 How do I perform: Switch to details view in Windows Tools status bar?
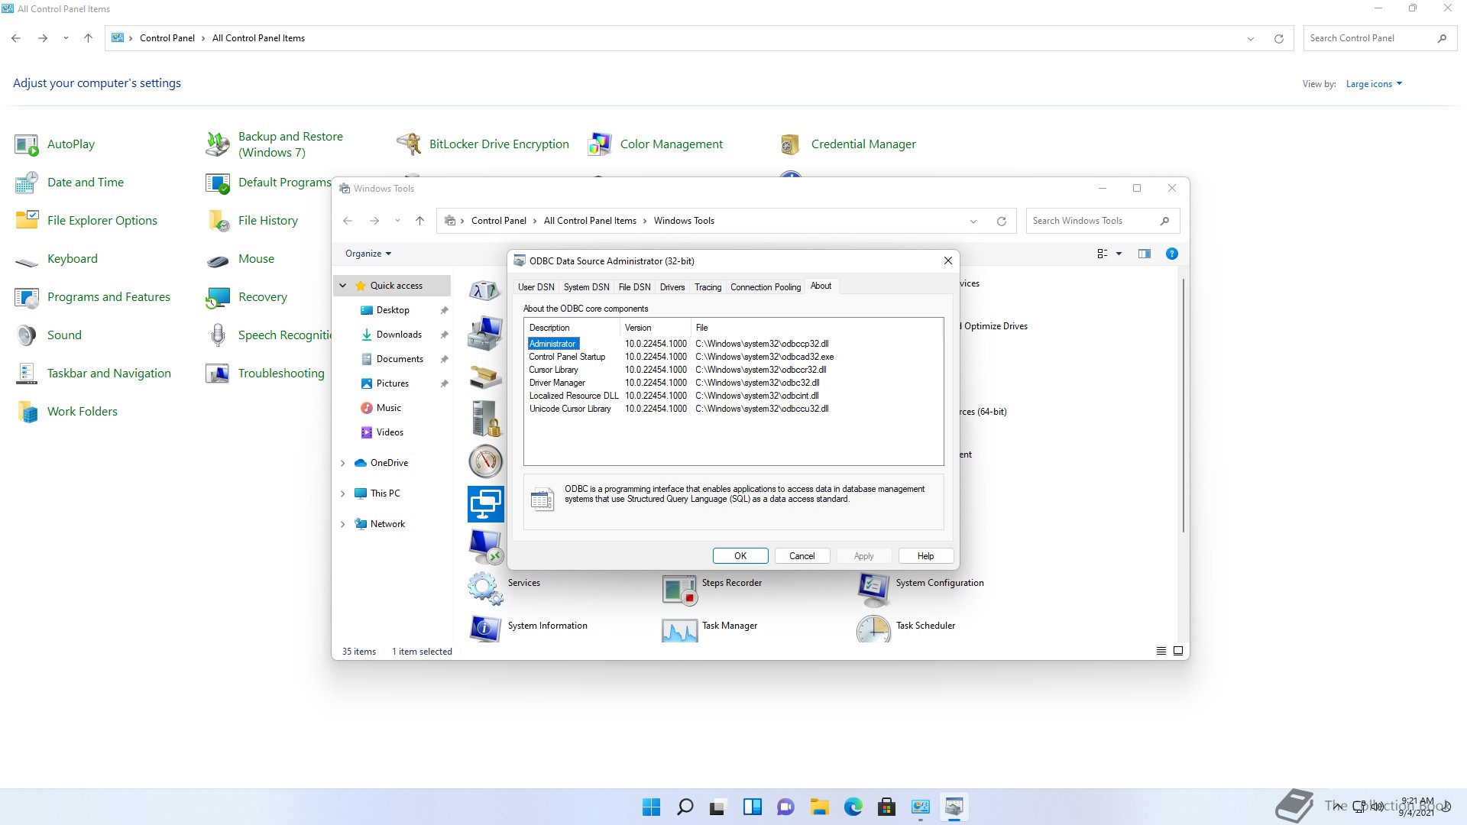1161,652
